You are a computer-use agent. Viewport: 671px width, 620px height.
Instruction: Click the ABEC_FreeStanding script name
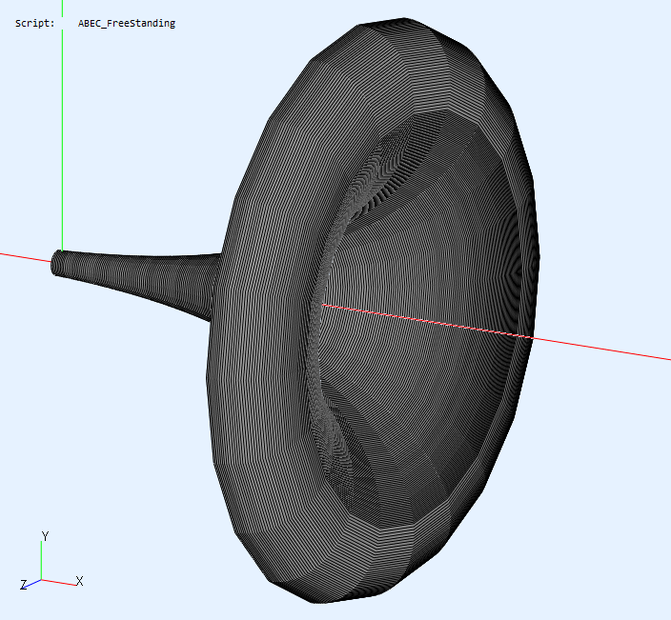(x=127, y=23)
